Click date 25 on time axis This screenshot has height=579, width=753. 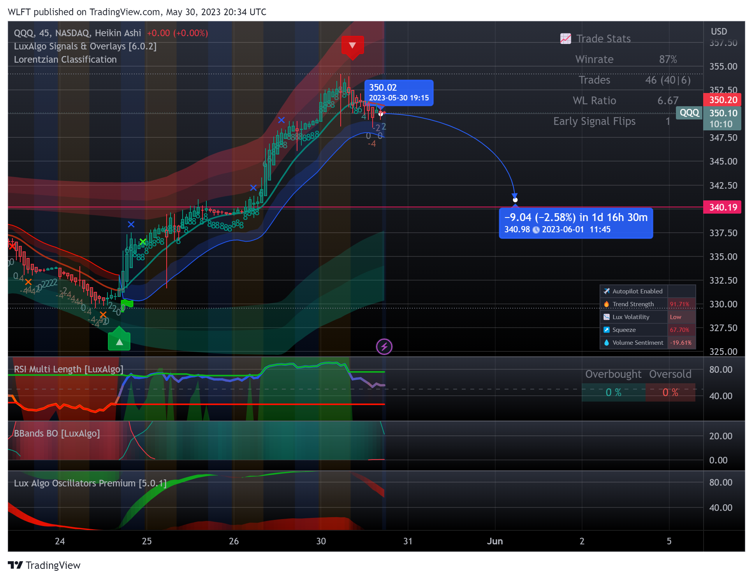pyautogui.click(x=147, y=541)
